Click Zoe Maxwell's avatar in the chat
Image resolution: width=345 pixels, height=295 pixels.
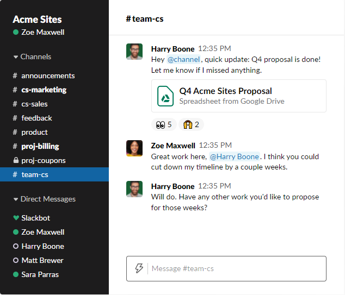click(134, 148)
